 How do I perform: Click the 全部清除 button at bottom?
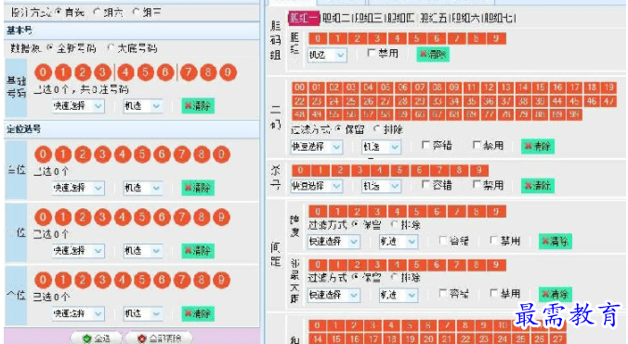[x=160, y=338]
